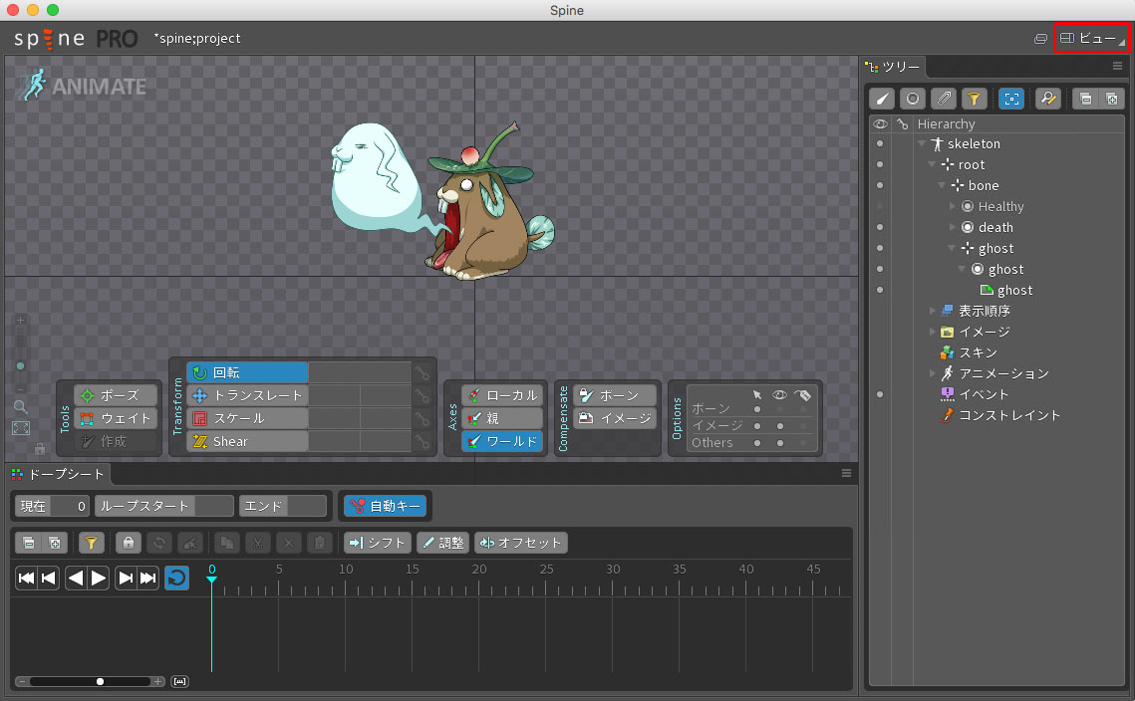Open the dopesheet panel options menu

pyautogui.click(x=846, y=473)
